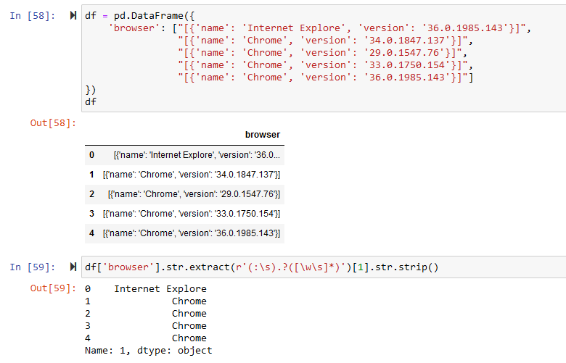Select the Internet Explore row in the table
This screenshot has height=363, width=566.
click(x=184, y=155)
